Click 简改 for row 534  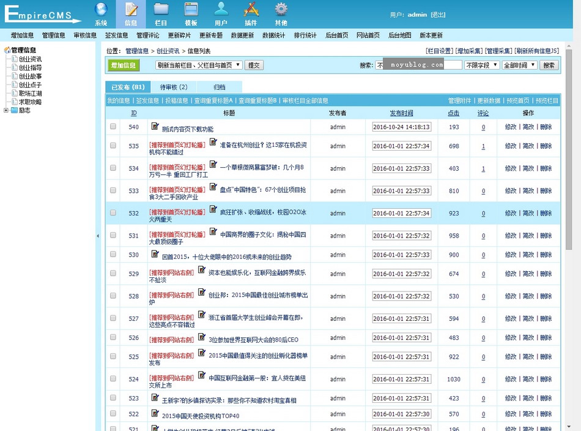(x=528, y=168)
